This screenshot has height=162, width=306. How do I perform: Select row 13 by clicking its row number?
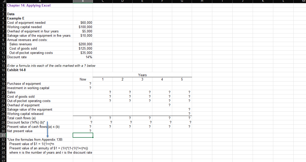[3, 57]
